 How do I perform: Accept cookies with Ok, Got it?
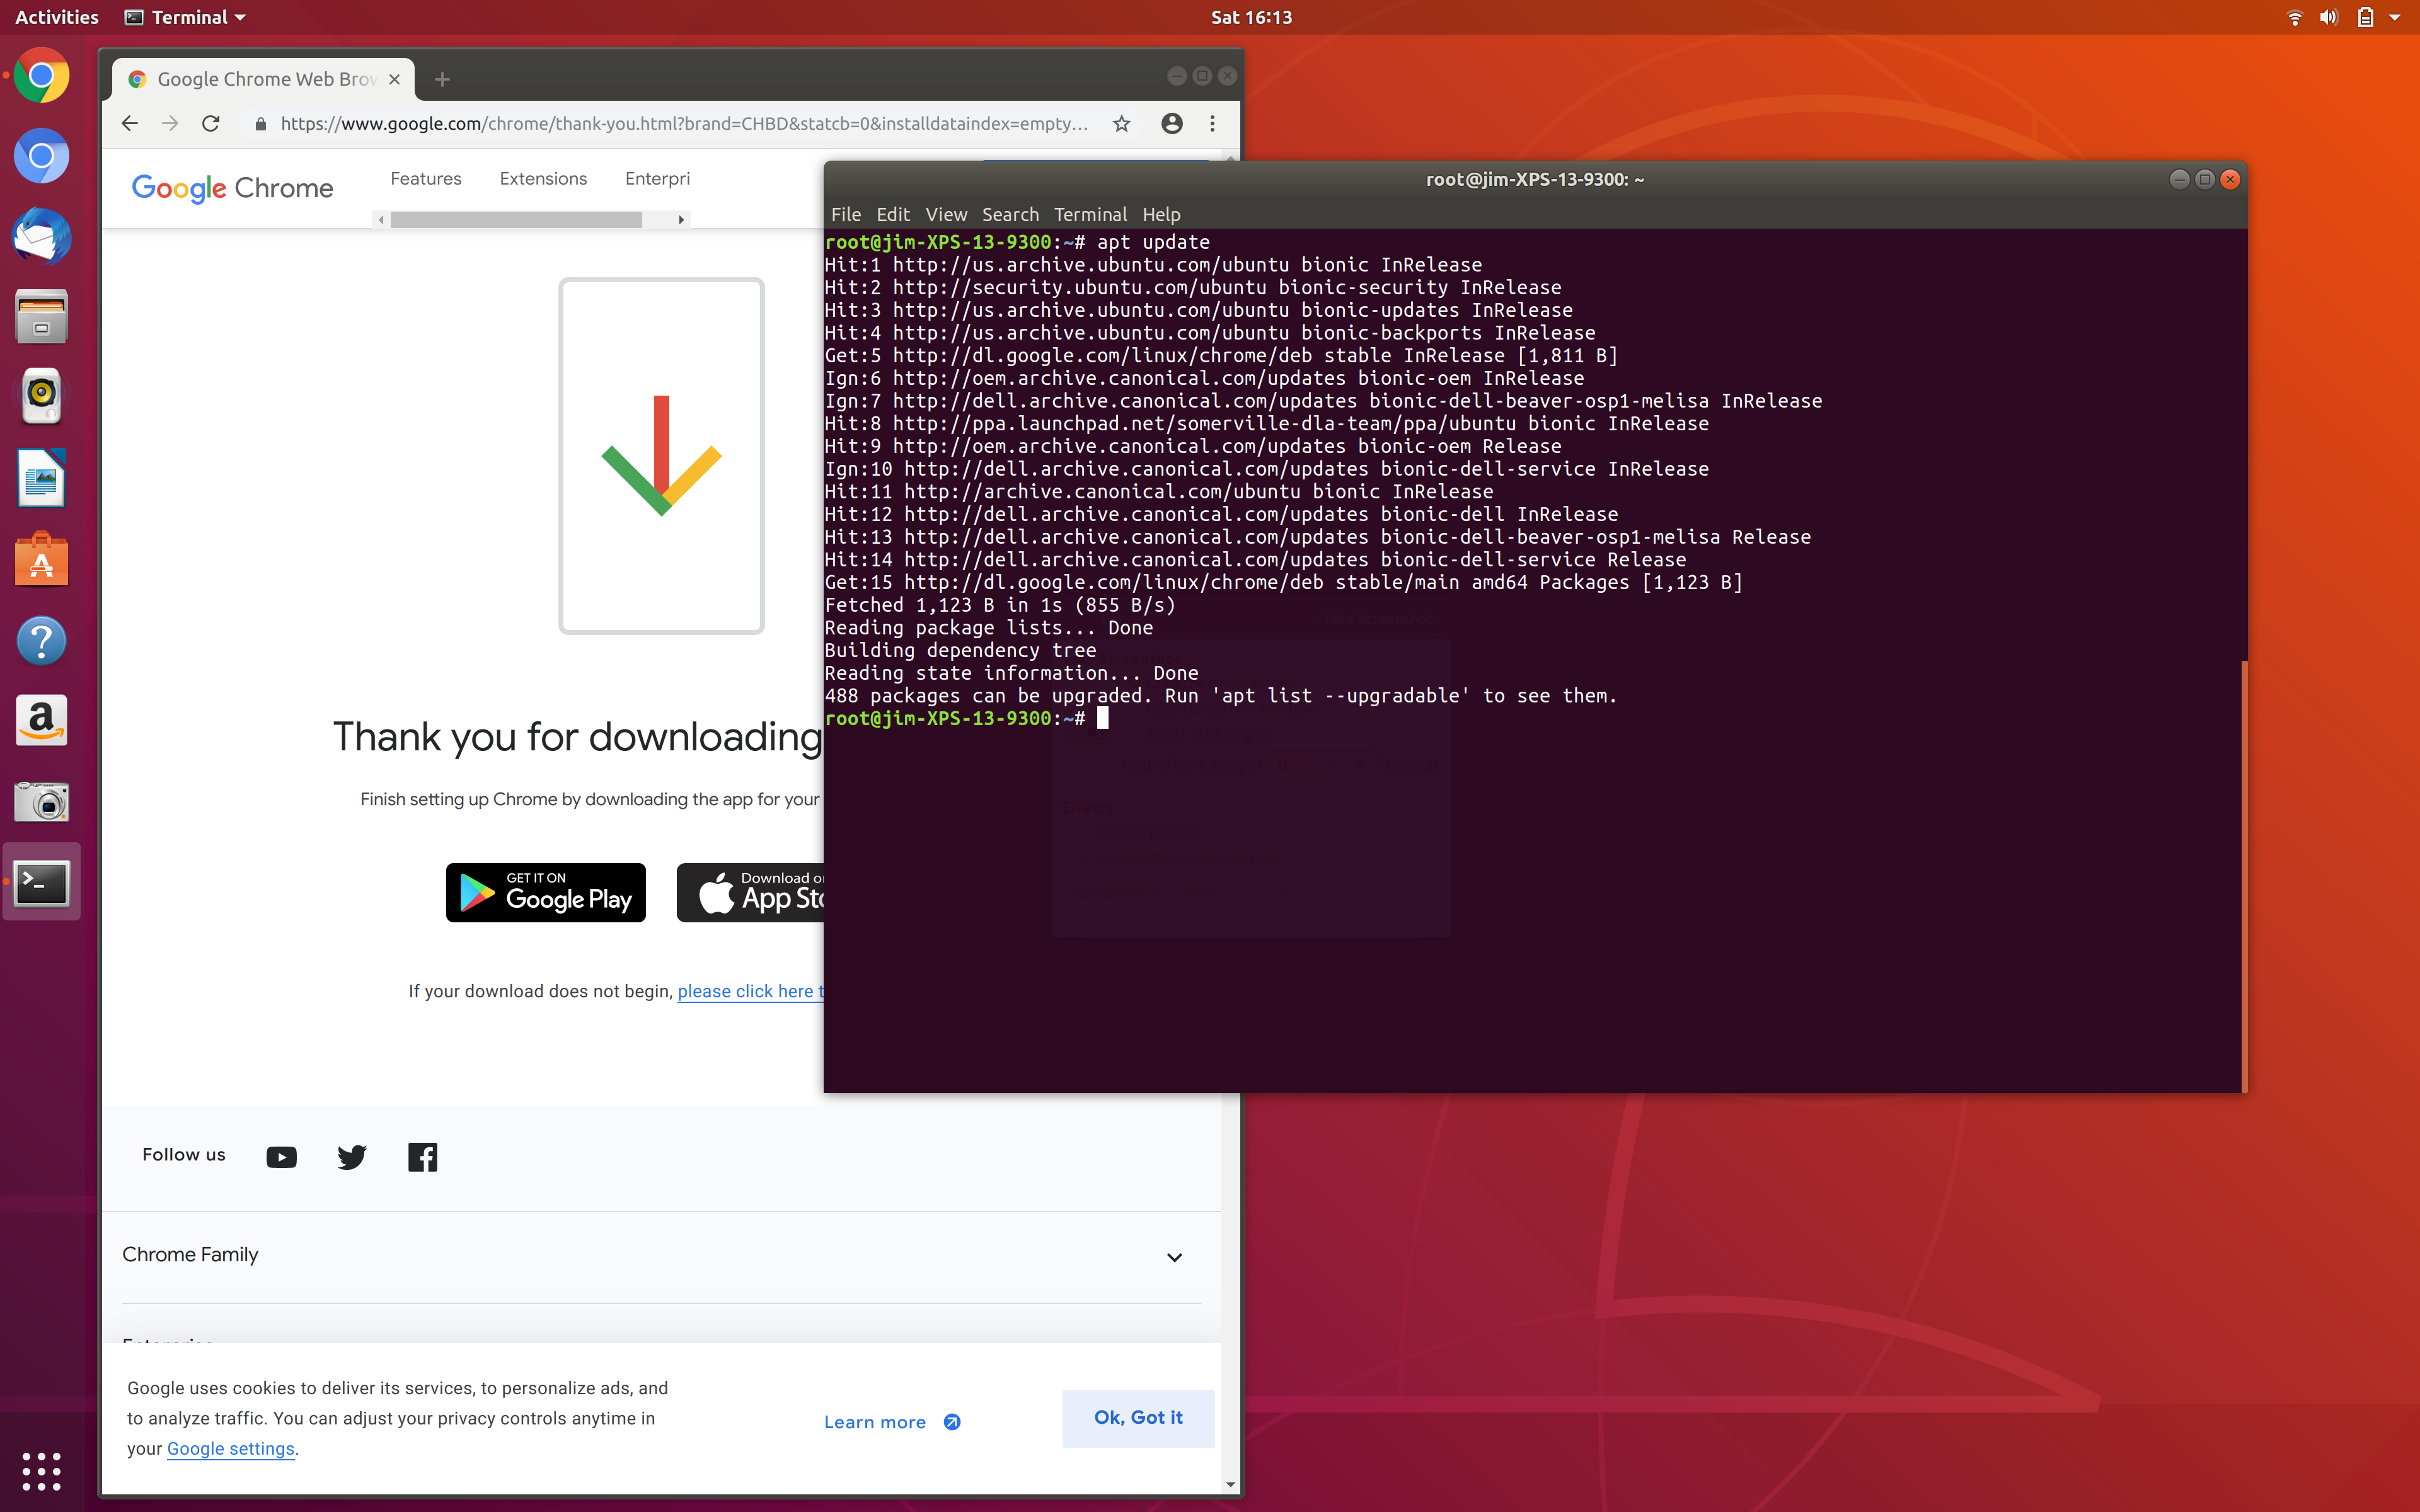point(1138,1417)
